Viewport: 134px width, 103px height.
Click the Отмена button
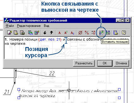pyautogui.click(x=121, y=63)
